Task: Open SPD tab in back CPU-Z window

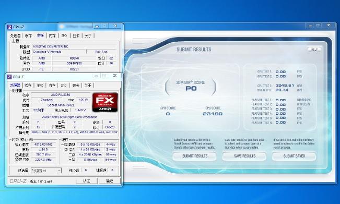Action: [64, 35]
